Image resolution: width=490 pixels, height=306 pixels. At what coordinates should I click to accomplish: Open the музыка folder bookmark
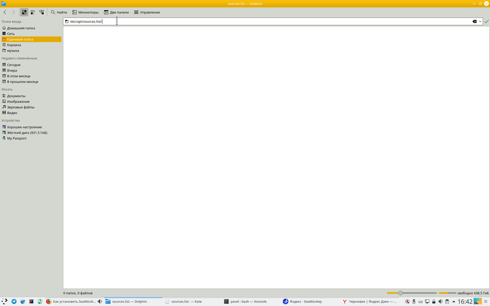31,51
